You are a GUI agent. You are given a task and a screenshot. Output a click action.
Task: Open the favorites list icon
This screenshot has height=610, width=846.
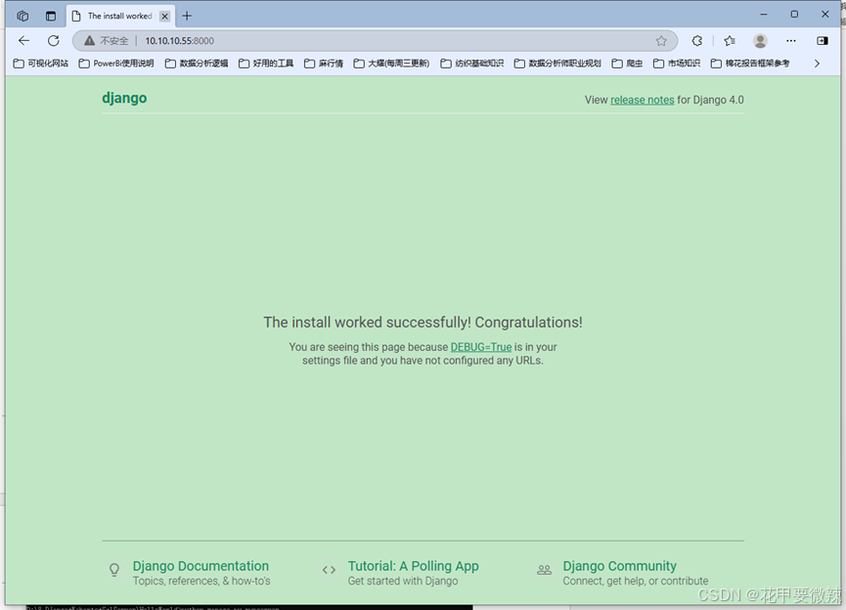tap(730, 40)
